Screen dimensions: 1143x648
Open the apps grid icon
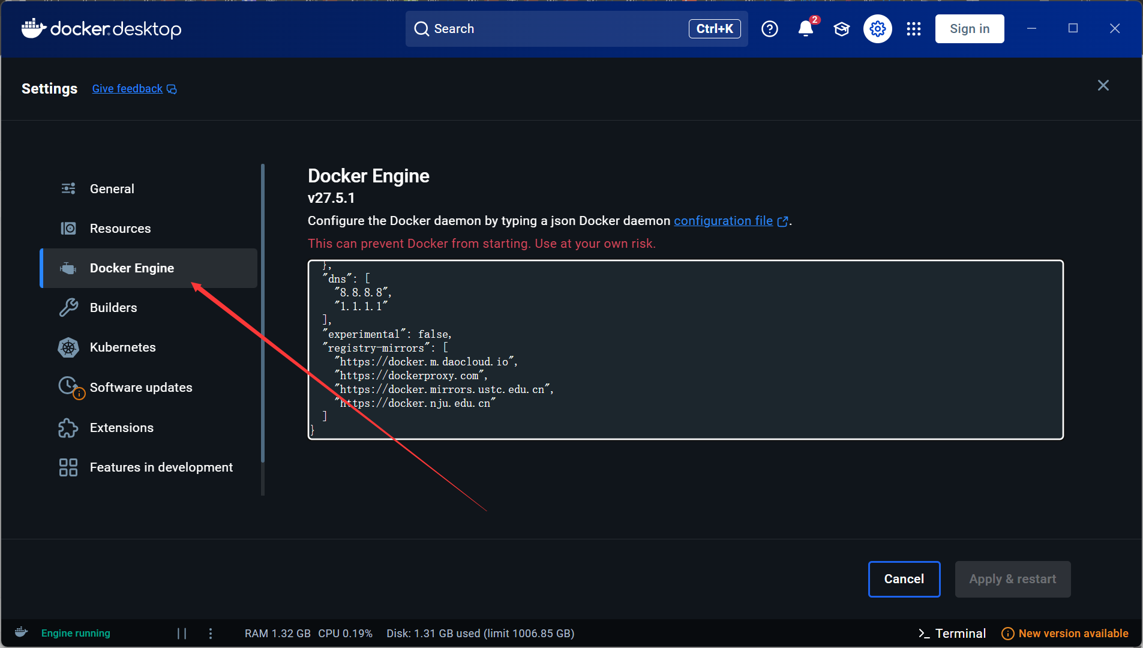[914, 29]
